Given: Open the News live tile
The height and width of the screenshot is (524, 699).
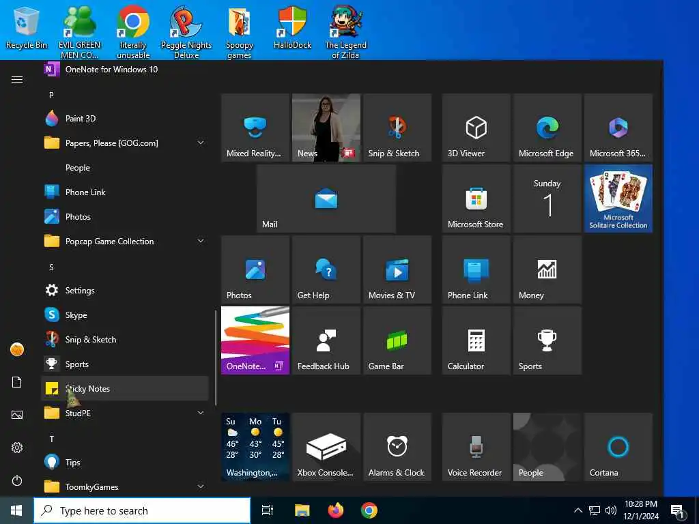Looking at the screenshot, I should pyautogui.click(x=326, y=128).
